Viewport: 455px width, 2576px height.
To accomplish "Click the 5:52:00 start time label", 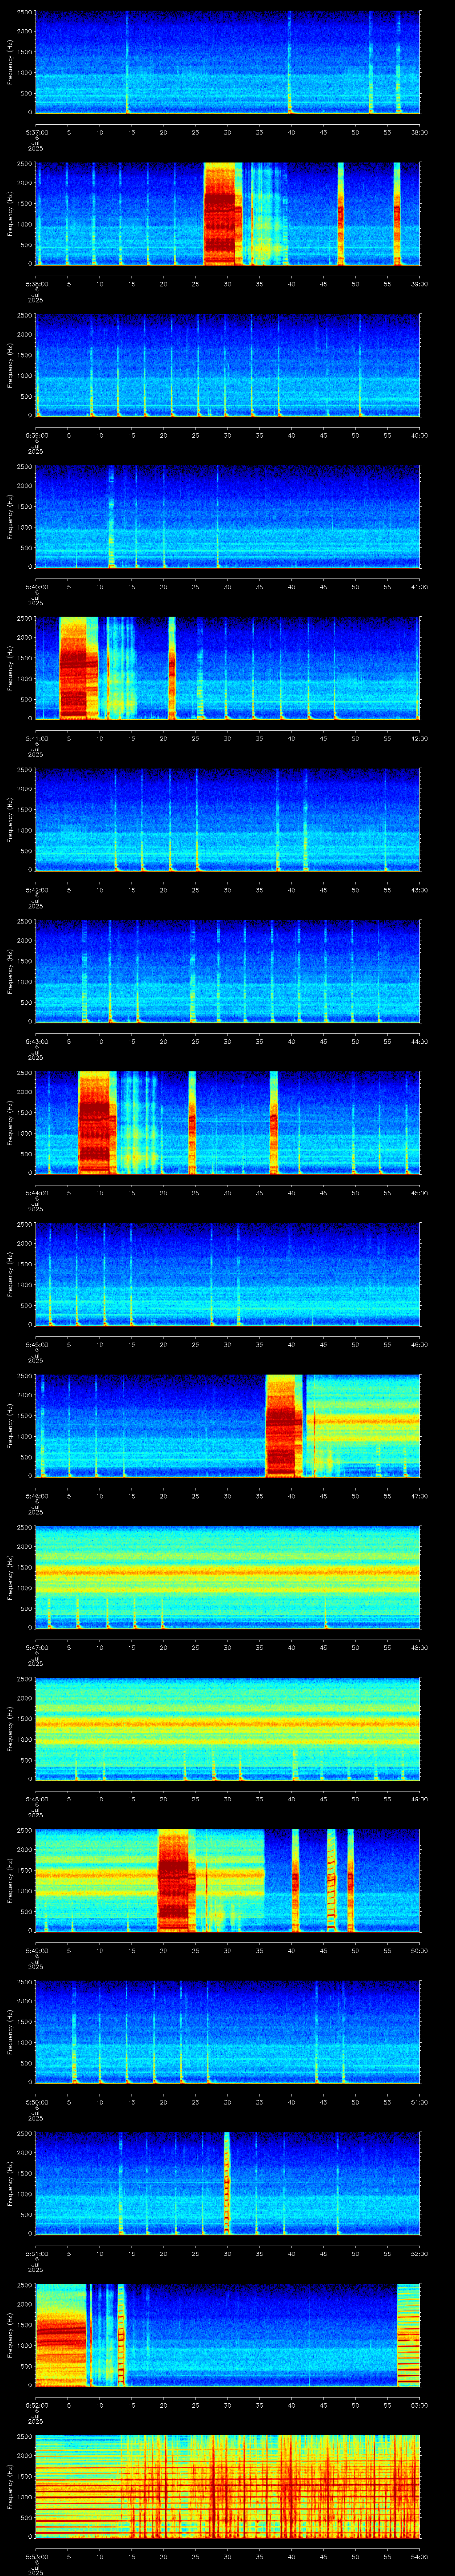I will [36, 2404].
